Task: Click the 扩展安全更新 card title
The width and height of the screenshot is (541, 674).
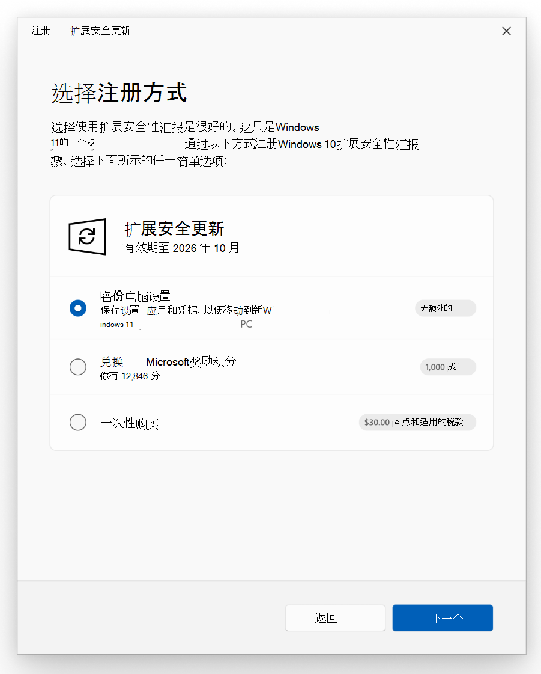Action: (x=173, y=228)
